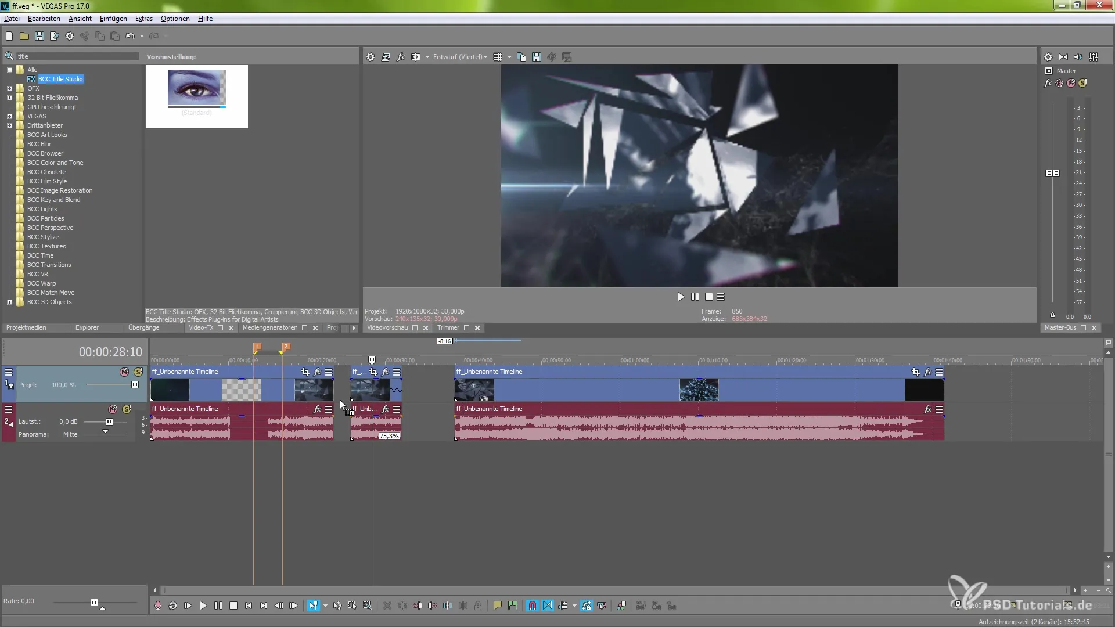Adjust track 1 Pegel level slider

(x=135, y=385)
